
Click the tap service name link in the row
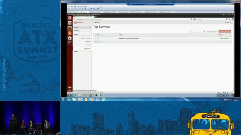pos(98,39)
